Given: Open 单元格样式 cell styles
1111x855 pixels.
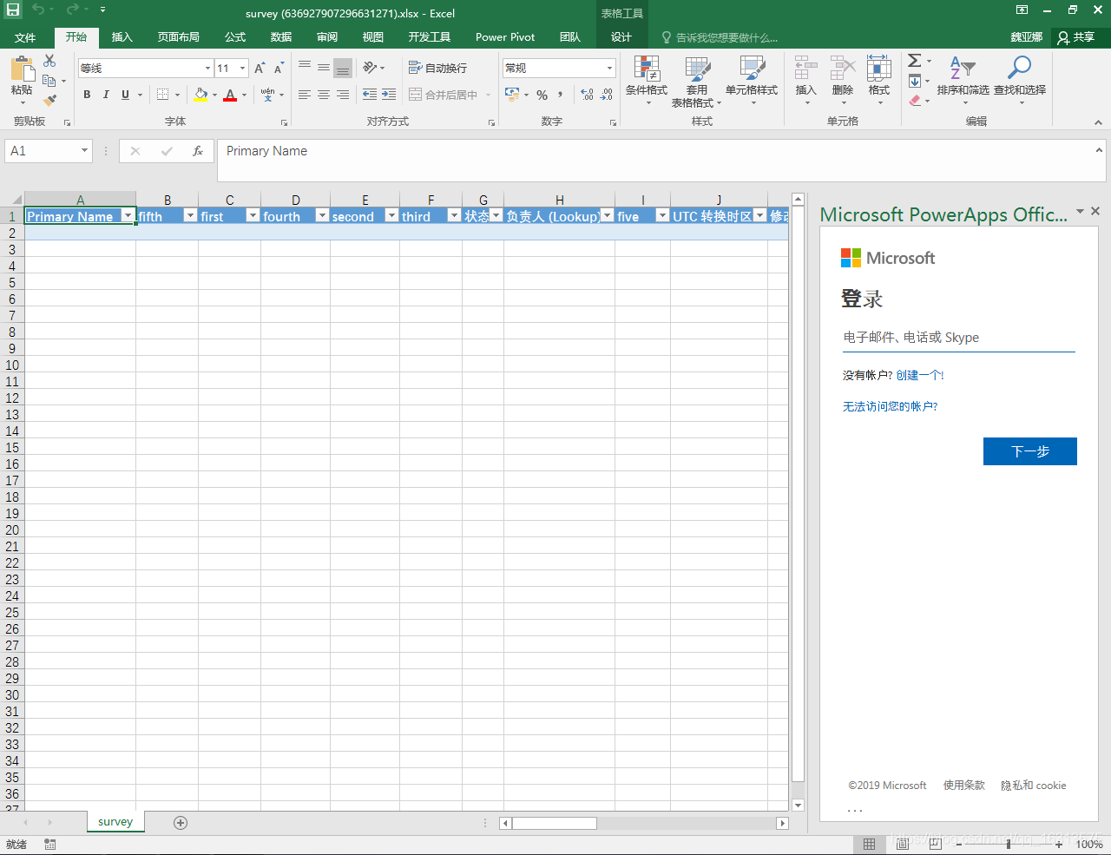Looking at the screenshot, I should 752,81.
